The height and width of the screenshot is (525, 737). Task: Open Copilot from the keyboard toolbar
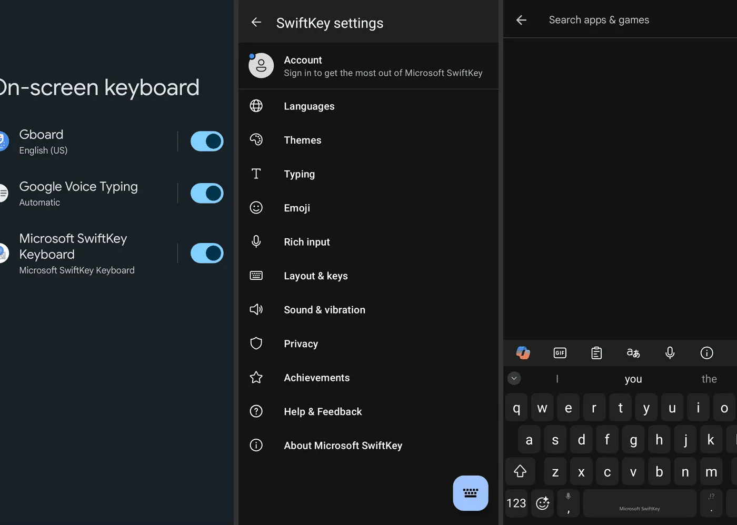523,353
